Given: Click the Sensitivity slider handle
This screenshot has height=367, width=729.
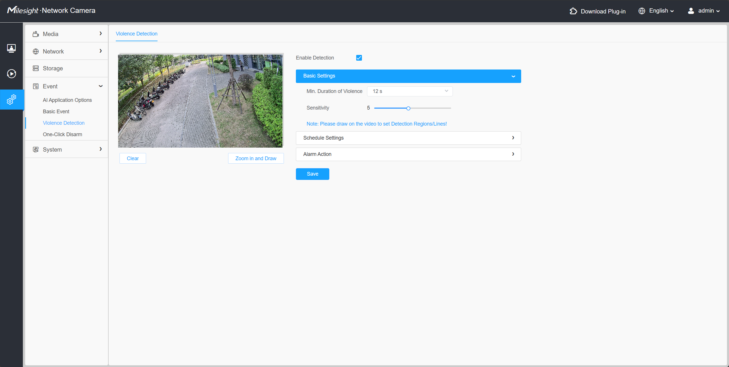Looking at the screenshot, I should click(x=408, y=108).
